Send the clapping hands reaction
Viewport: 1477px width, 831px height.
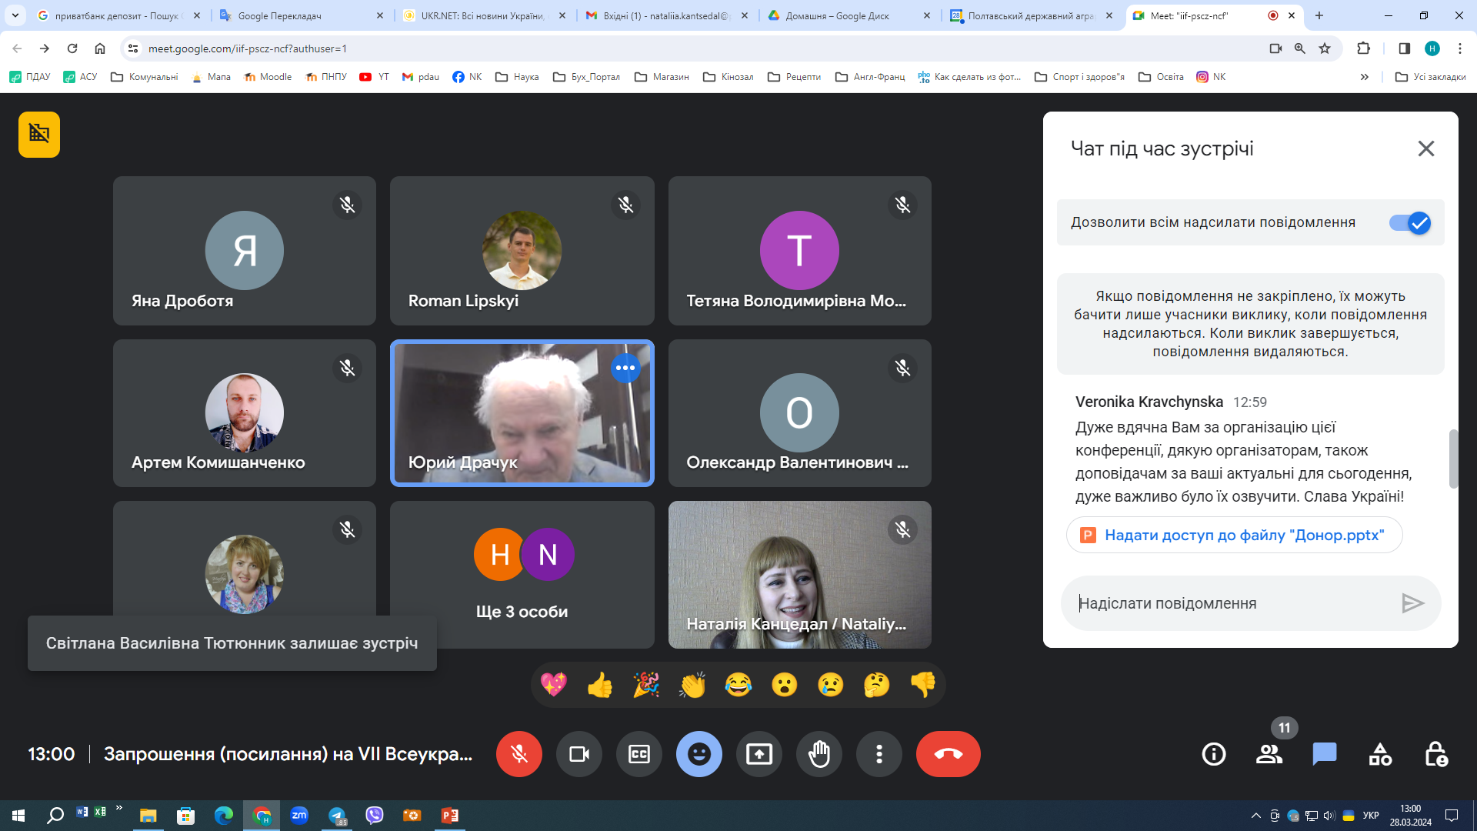(692, 685)
